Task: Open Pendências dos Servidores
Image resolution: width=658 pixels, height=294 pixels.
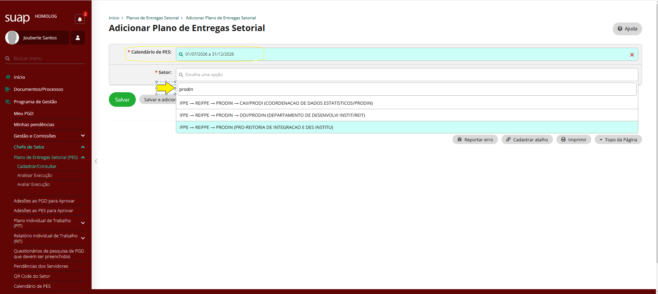Action: (41, 266)
